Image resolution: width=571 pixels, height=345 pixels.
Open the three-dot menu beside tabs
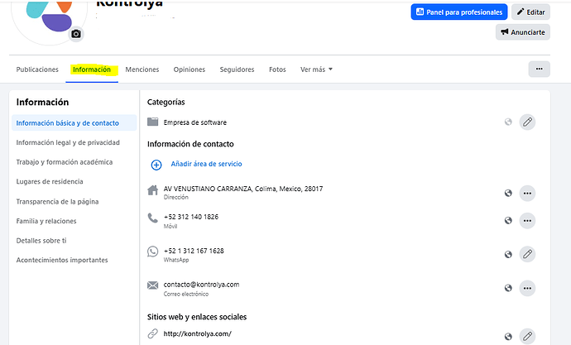point(539,69)
